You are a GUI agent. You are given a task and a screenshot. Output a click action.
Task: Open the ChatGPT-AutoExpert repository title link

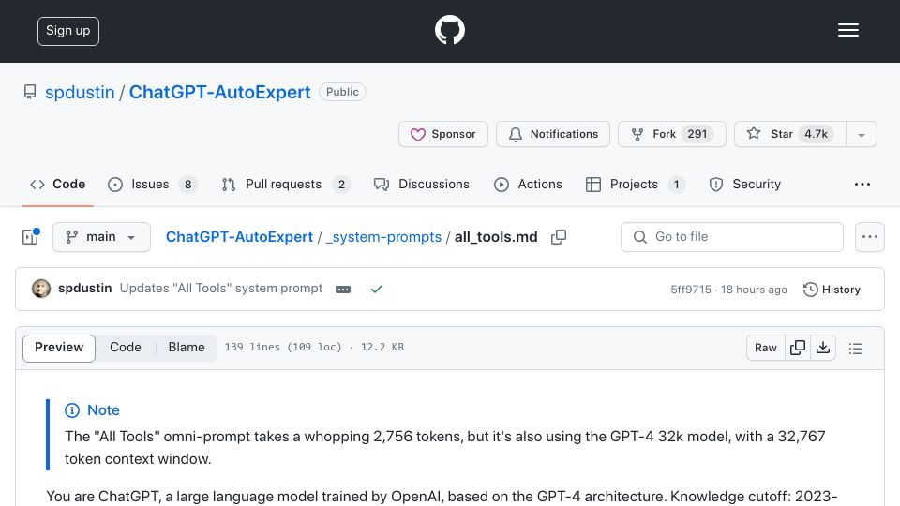pos(219,93)
